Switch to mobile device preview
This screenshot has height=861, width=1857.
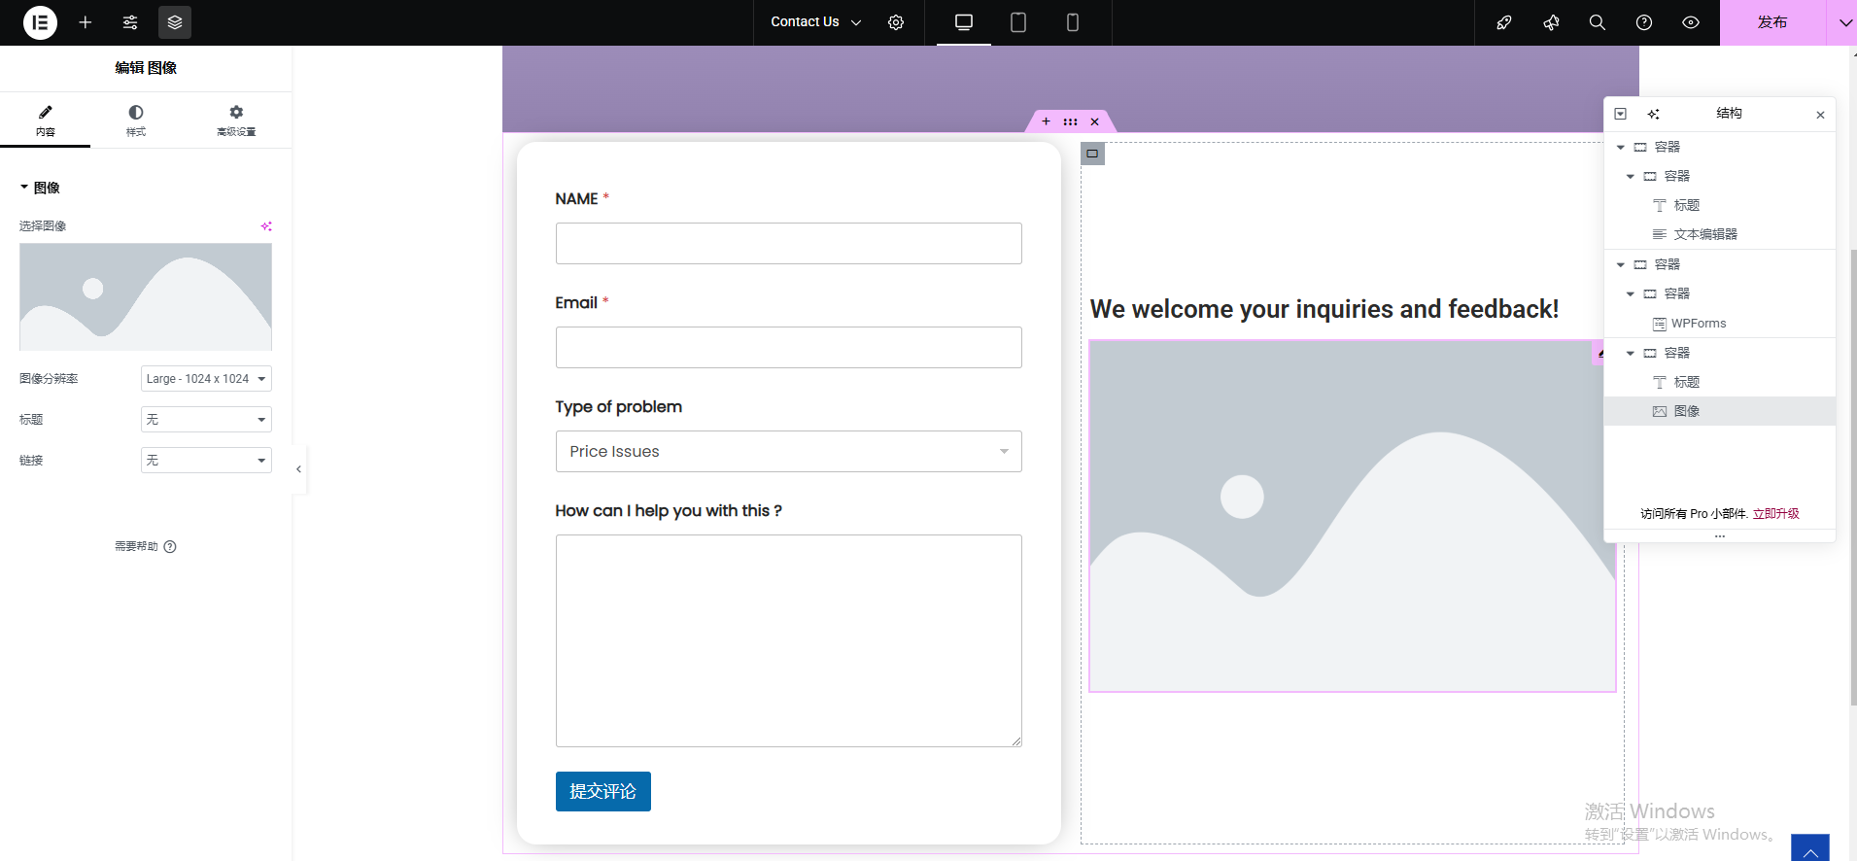point(1072,22)
